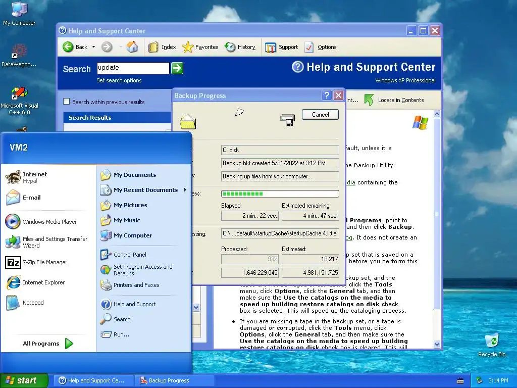Enable Search within previous results checkbox
This screenshot has height=388, width=517.
[x=66, y=102]
